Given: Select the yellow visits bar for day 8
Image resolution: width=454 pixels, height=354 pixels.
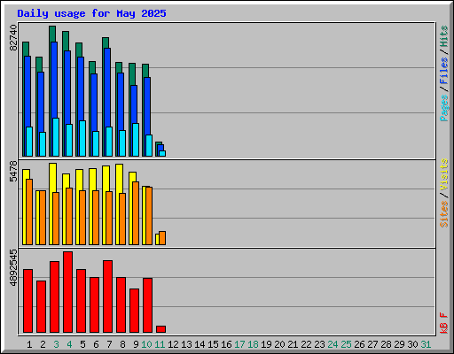Looking at the screenshot, I should 119,179.
